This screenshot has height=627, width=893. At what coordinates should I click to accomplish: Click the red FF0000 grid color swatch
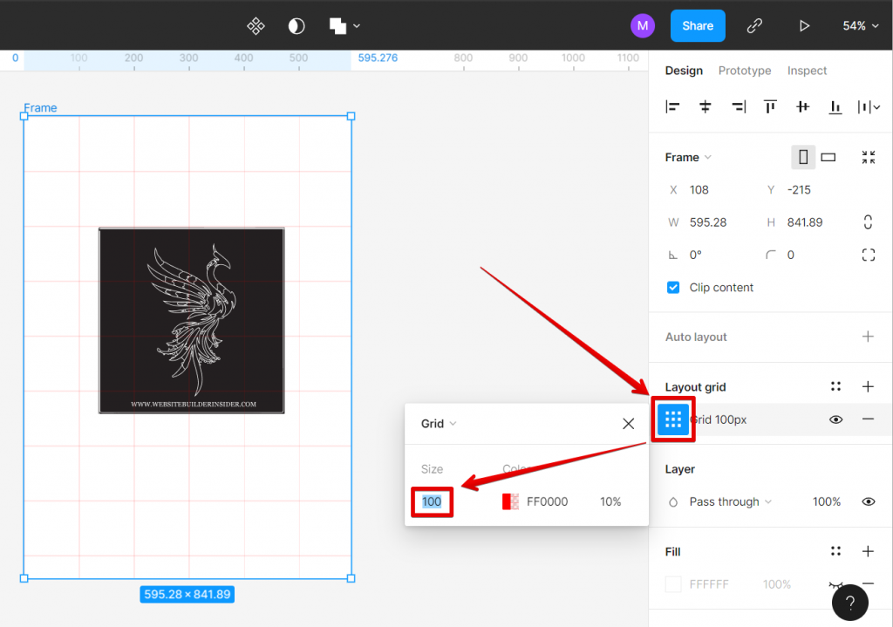coord(510,501)
